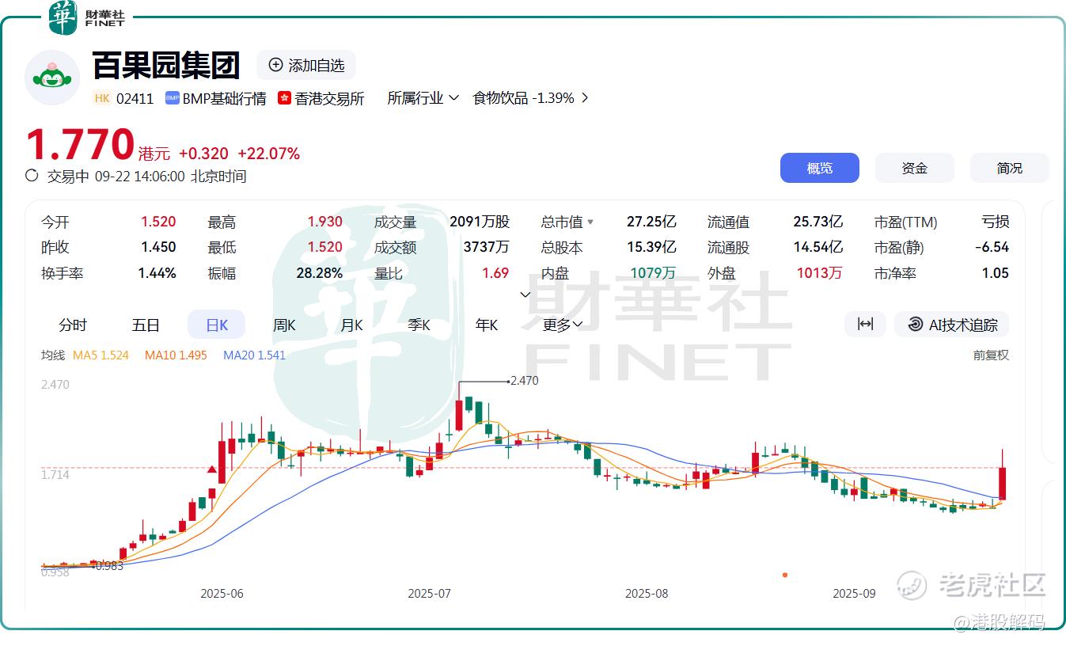Click the 总市值 value 27.25亿
The width and height of the screenshot is (1066, 646).
pyautogui.click(x=651, y=222)
